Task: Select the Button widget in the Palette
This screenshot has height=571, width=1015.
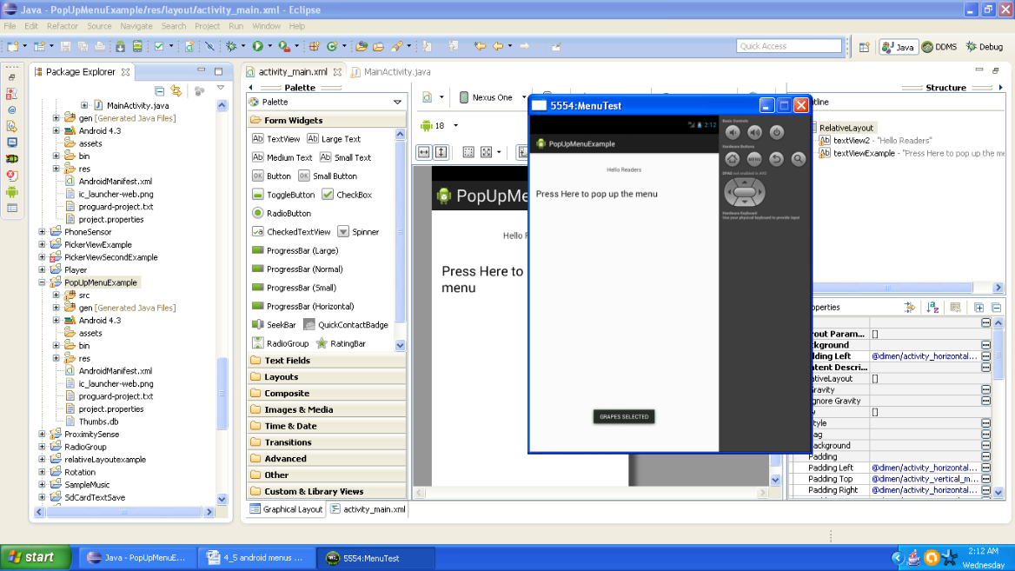Action: coord(271,176)
